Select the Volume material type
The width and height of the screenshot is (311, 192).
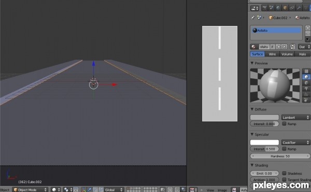[x=287, y=54]
